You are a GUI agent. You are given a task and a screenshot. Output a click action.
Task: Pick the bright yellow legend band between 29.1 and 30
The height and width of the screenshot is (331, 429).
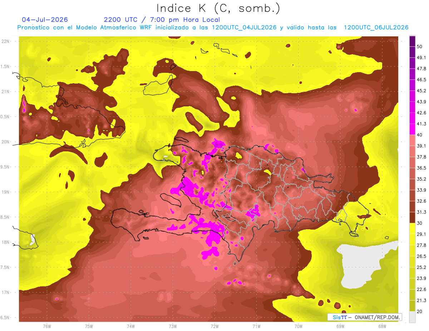click(412, 229)
